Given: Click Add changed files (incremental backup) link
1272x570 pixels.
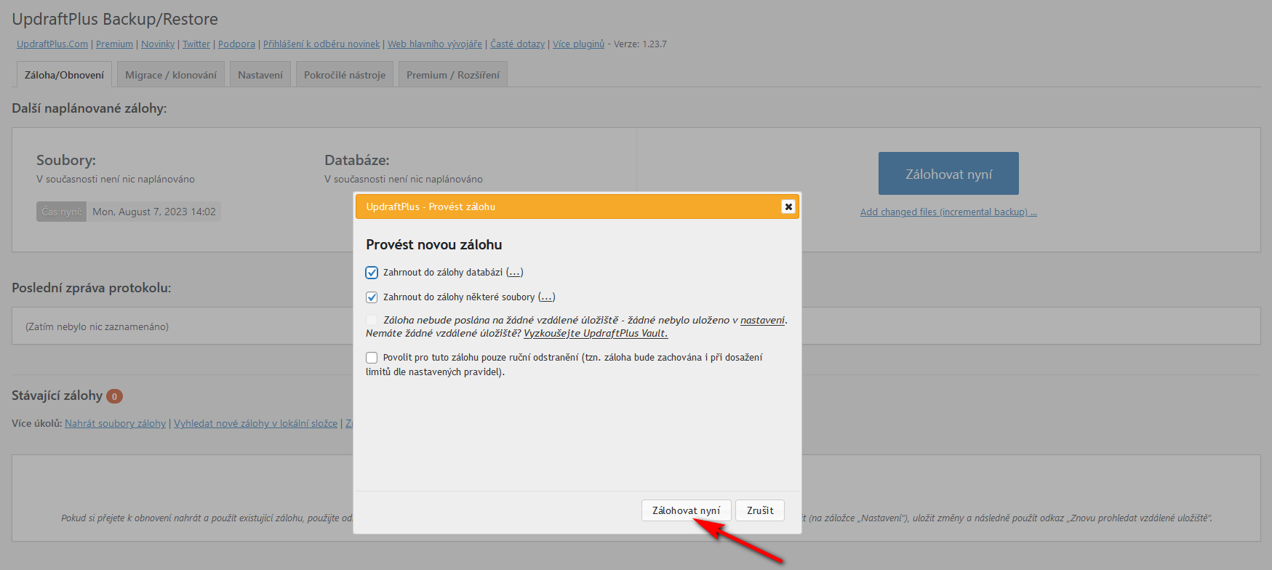Looking at the screenshot, I should click(x=948, y=212).
